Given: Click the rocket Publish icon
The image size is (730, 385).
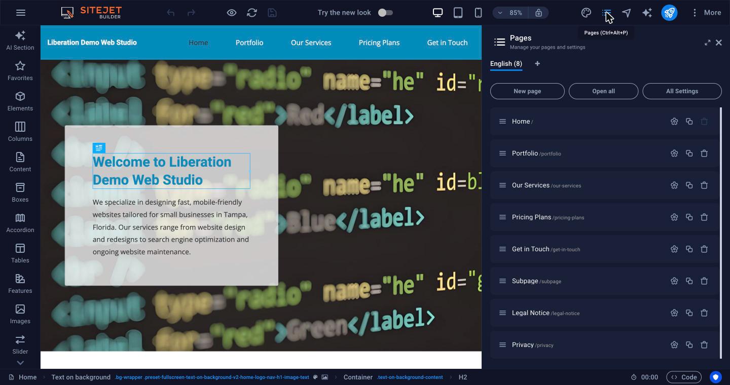Looking at the screenshot, I should point(669,13).
